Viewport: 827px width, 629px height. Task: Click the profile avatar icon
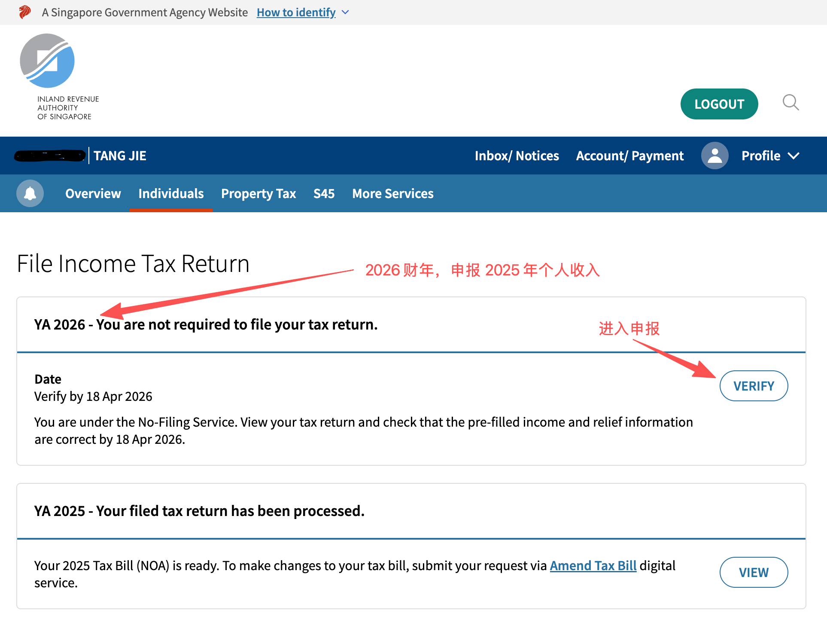(715, 155)
